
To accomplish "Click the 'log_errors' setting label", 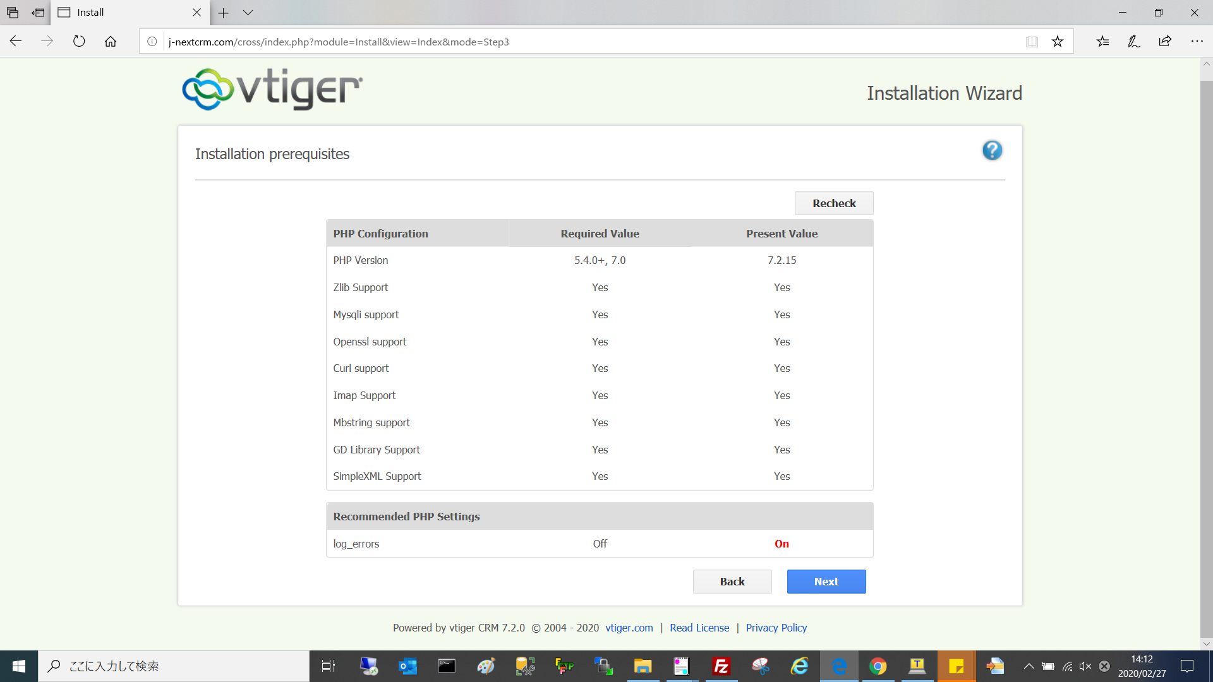I will pos(356,544).
